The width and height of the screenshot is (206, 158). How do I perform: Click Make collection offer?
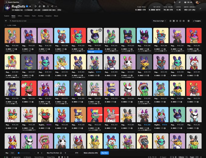tap(91, 153)
